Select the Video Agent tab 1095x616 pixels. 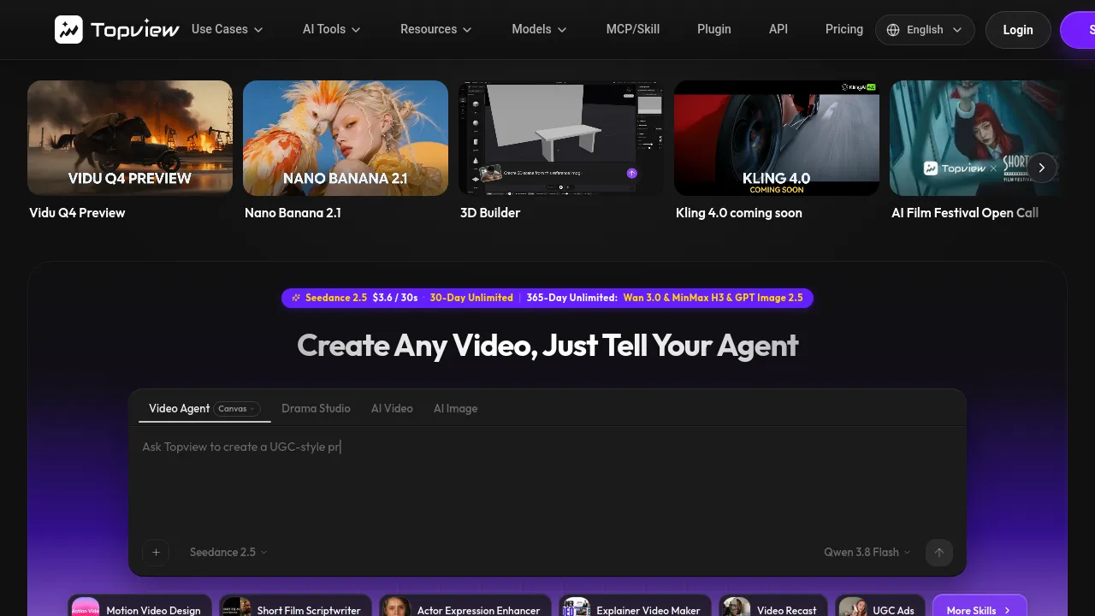[x=179, y=408]
